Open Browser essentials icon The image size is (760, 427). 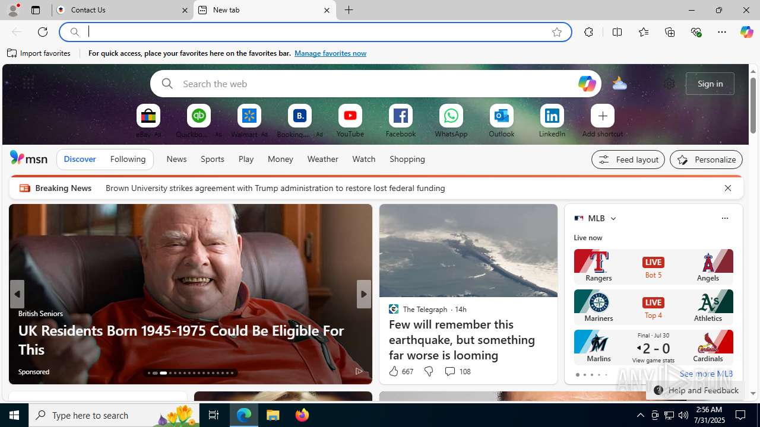[696, 32]
